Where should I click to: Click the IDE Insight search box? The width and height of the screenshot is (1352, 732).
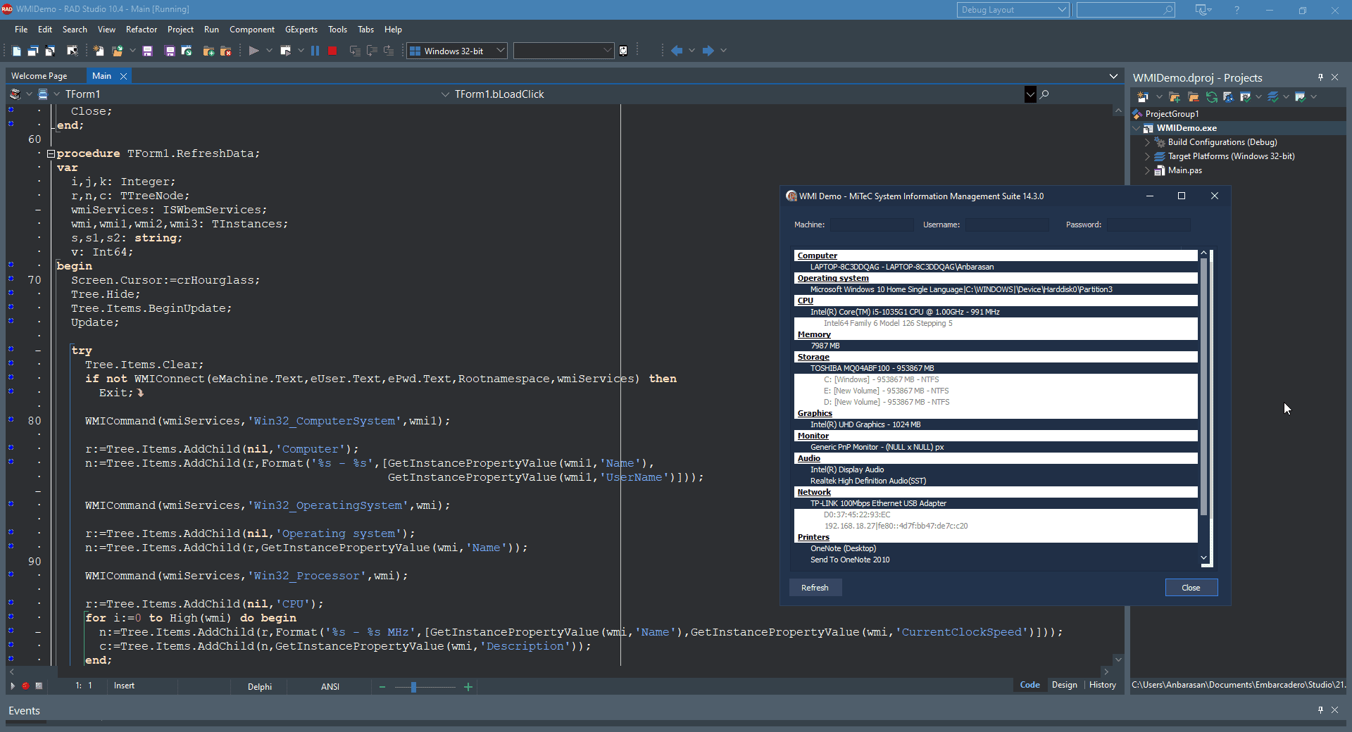[1125, 10]
